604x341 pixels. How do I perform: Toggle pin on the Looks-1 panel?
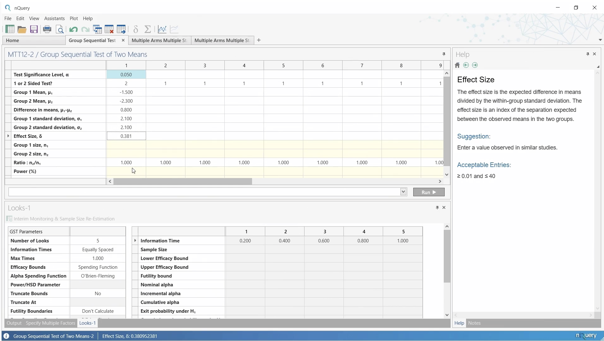(437, 208)
